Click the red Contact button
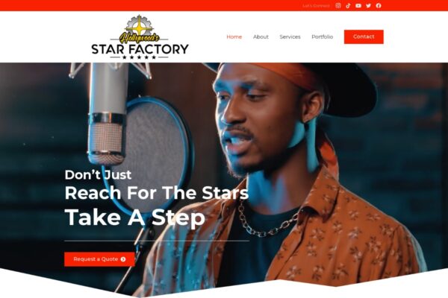The image size is (448, 298). (x=364, y=37)
